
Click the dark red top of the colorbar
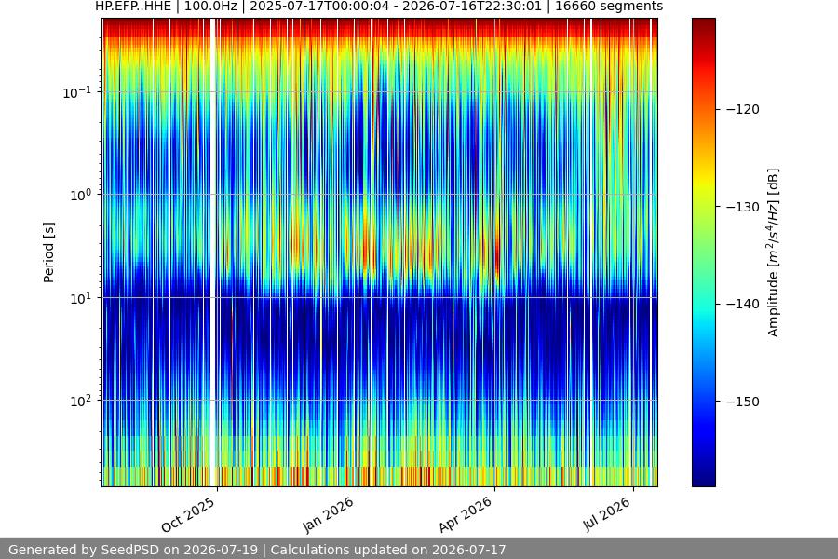pos(703,24)
